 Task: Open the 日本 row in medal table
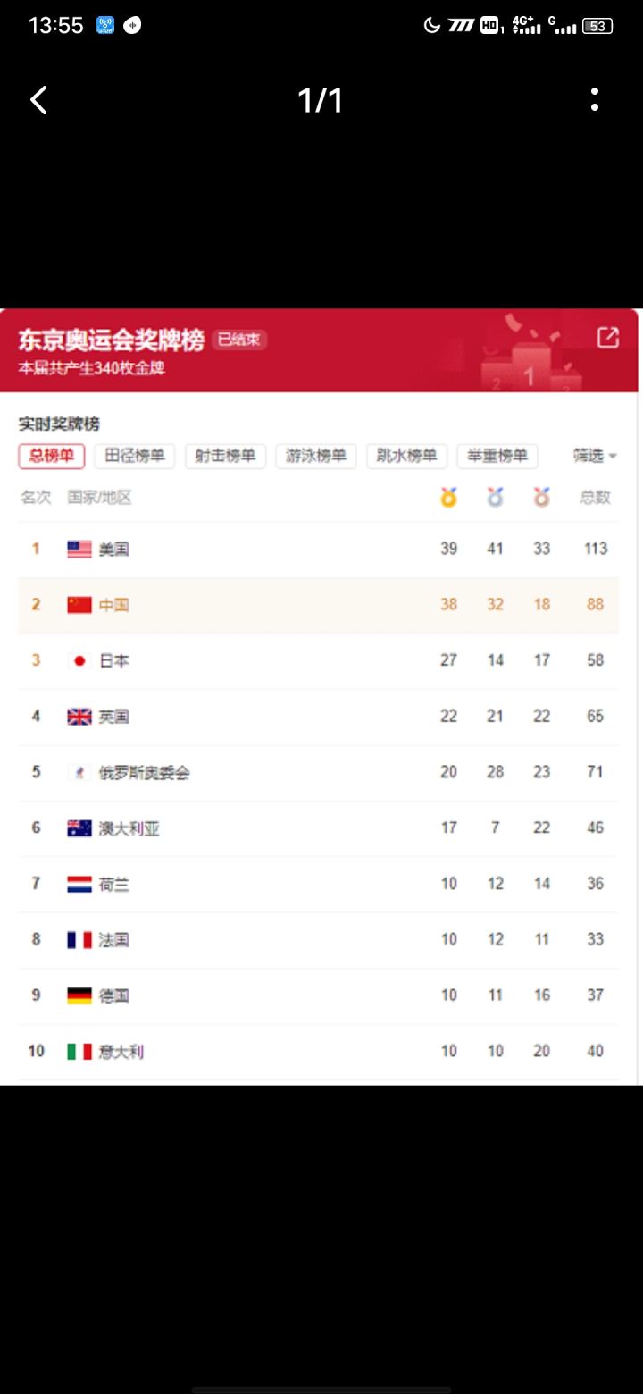click(318, 661)
